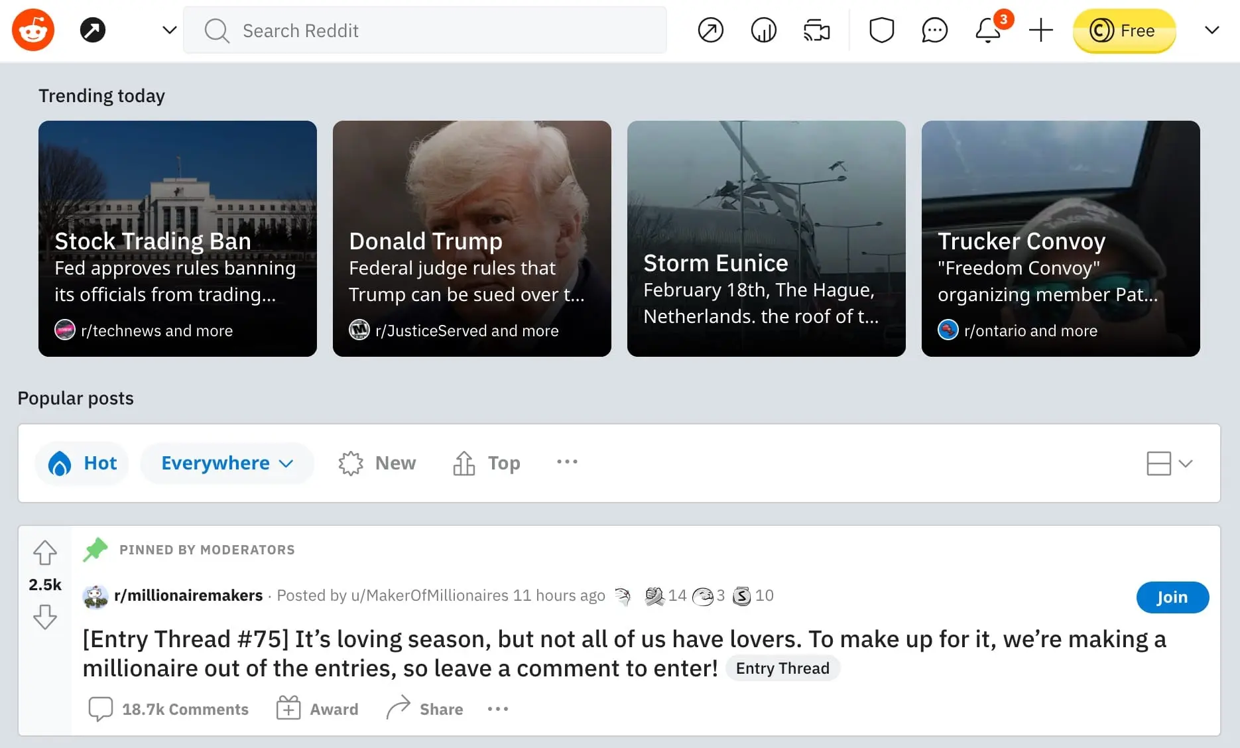Open the Donald Trump trending card

(x=472, y=239)
